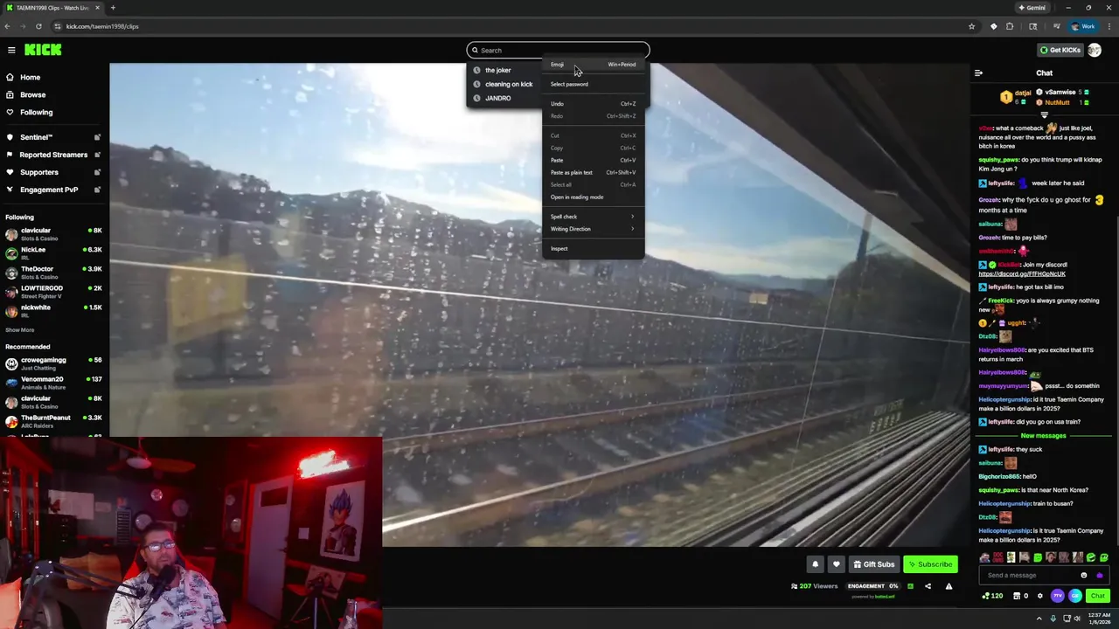This screenshot has width=1119, height=629.
Task: Choose Open in reading mode
Action: [593, 197]
